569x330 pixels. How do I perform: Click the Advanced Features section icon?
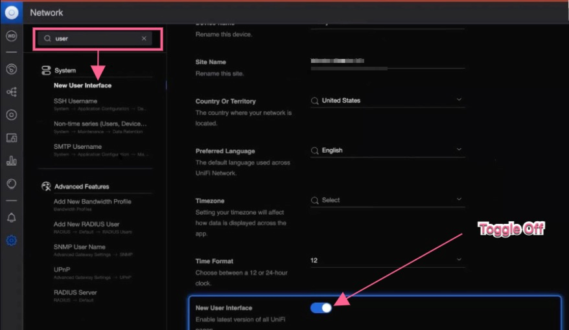coord(46,186)
